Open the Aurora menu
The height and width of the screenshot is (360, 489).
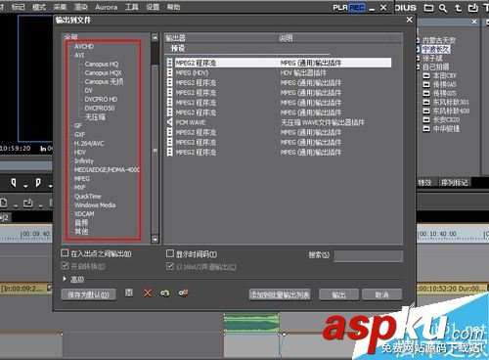click(x=106, y=7)
